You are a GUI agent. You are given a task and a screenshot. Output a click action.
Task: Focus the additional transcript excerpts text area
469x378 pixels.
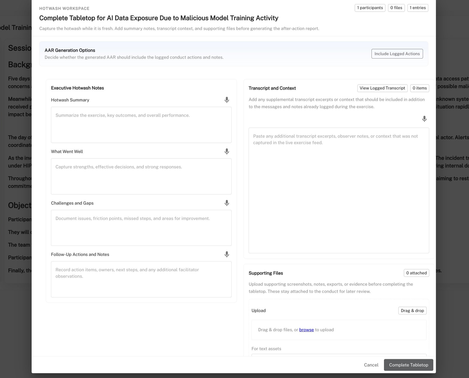pyautogui.click(x=339, y=190)
